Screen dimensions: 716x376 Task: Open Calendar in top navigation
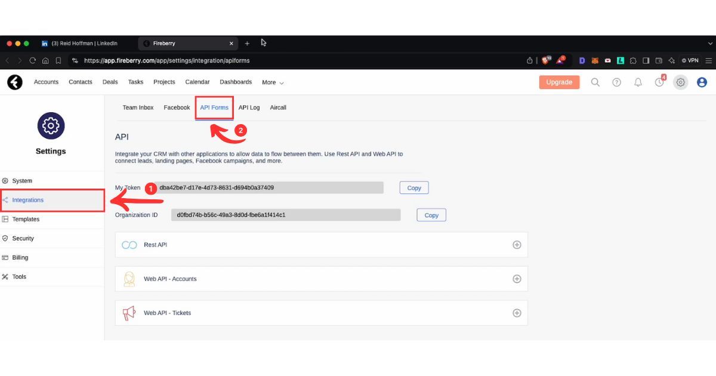pos(197,82)
